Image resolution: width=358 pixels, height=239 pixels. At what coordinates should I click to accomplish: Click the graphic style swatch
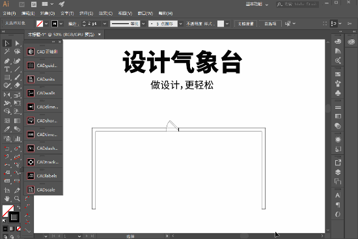tap(221, 23)
